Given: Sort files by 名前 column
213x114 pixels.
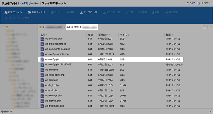Looking at the screenshot, I should coord(44,35).
